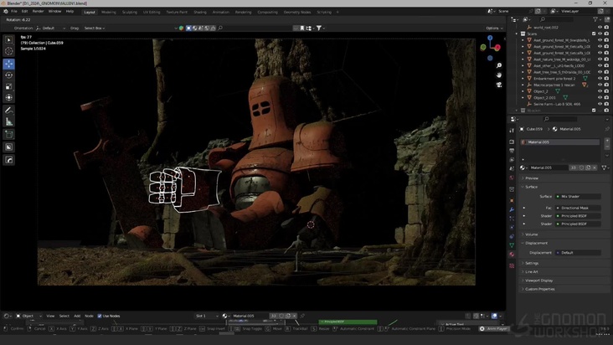
Task: Expand Embankment pine forest 2 tree row
Action: [523, 79]
